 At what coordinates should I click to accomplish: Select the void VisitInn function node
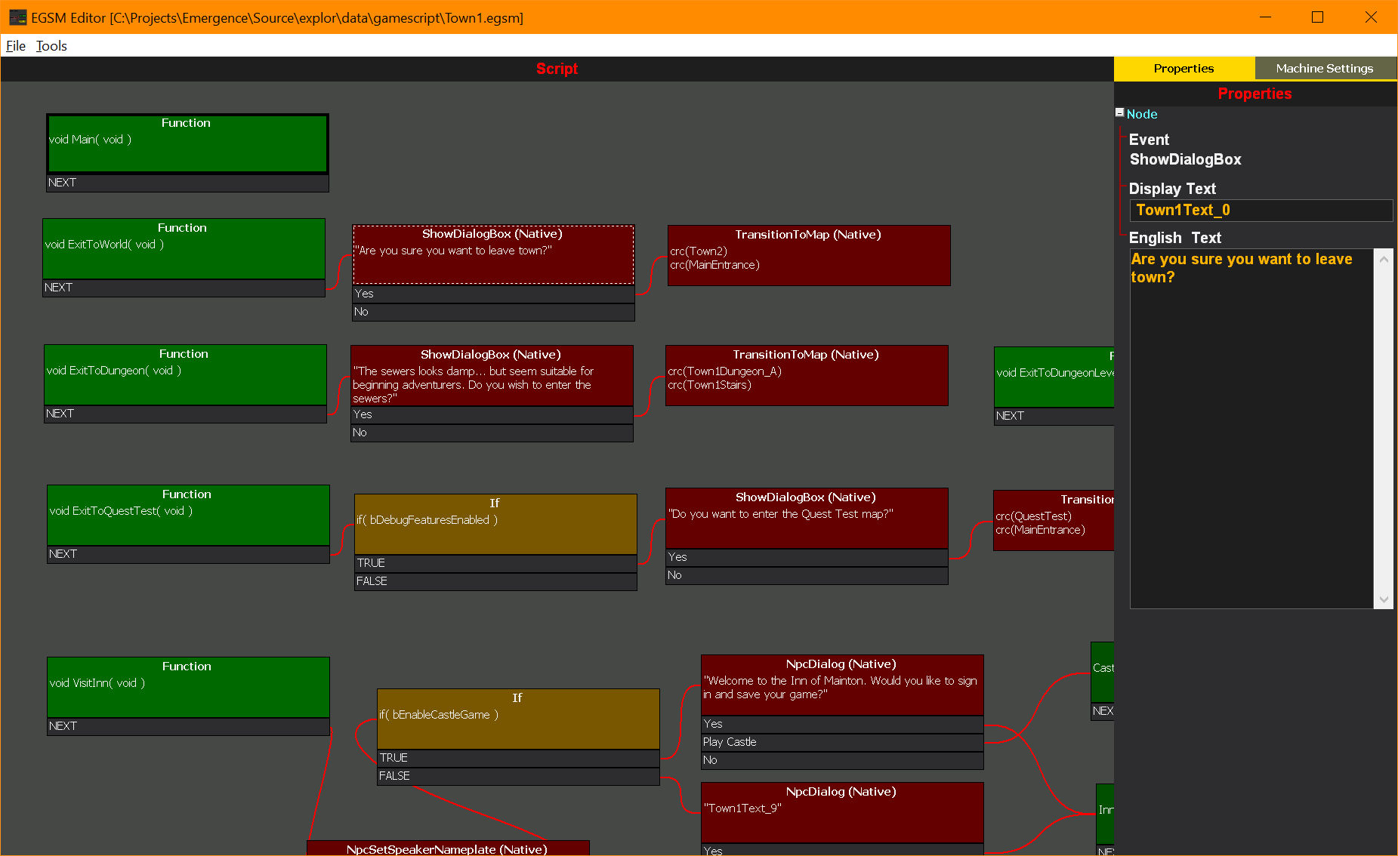(187, 687)
